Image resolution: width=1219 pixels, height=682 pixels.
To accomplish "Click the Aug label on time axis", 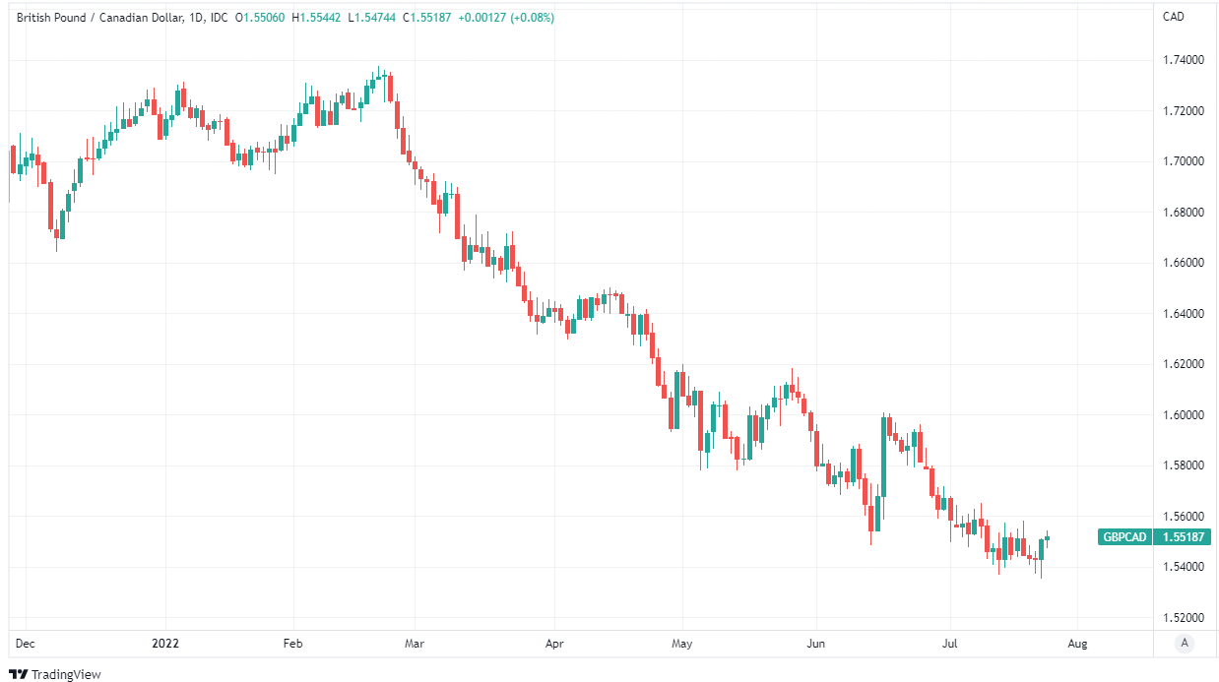I will (1077, 644).
